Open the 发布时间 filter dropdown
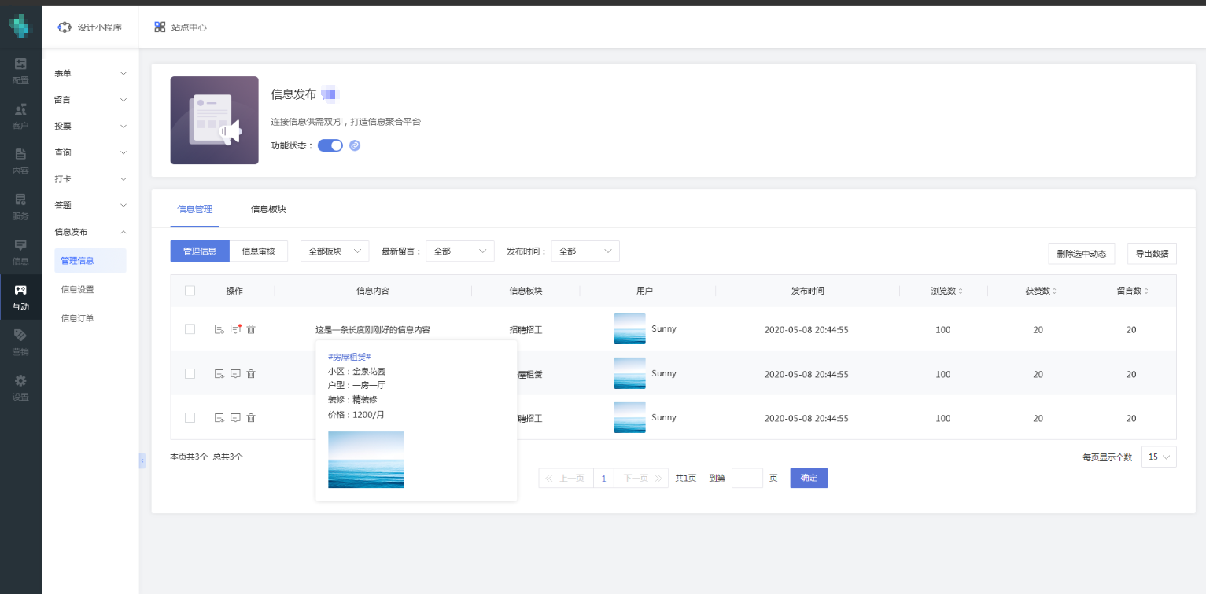1206x594 pixels. click(x=585, y=251)
